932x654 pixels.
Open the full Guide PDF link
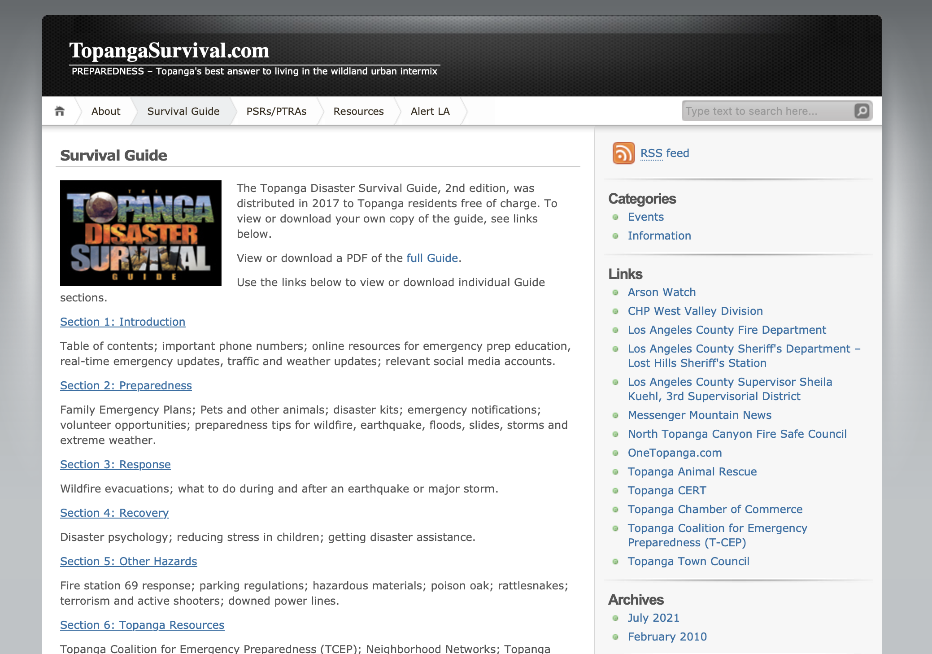[432, 258]
